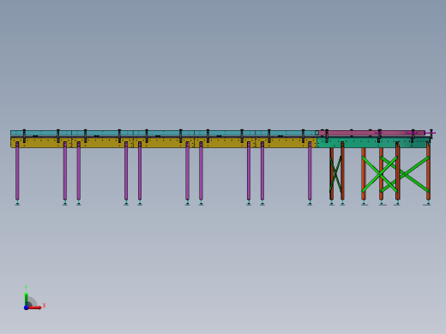The image size is (446, 334).
Task: Select the leftmost purple support leg
Action: 17,170
